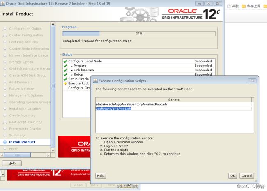This screenshot has width=267, height=191.
Task: Open Help in the scripts dialog
Action: 101,176
